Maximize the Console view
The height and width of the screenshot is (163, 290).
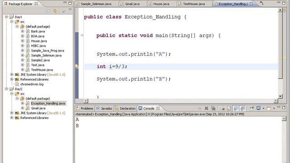(x=284, y=108)
